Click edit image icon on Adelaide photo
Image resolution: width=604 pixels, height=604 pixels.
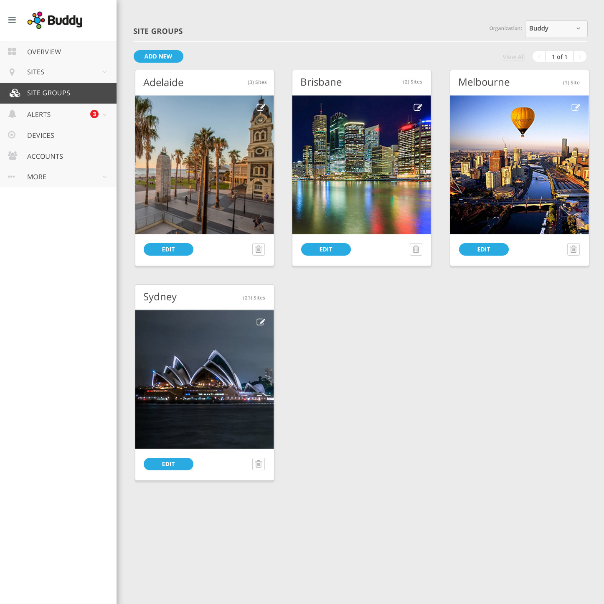[261, 107]
